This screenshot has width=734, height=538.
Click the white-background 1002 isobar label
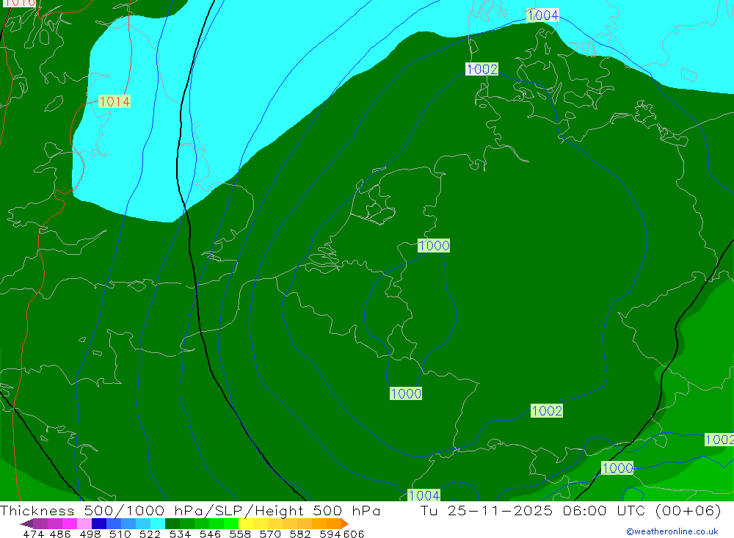482,69
